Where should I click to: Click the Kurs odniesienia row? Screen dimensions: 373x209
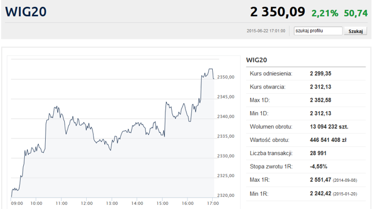click(306, 74)
